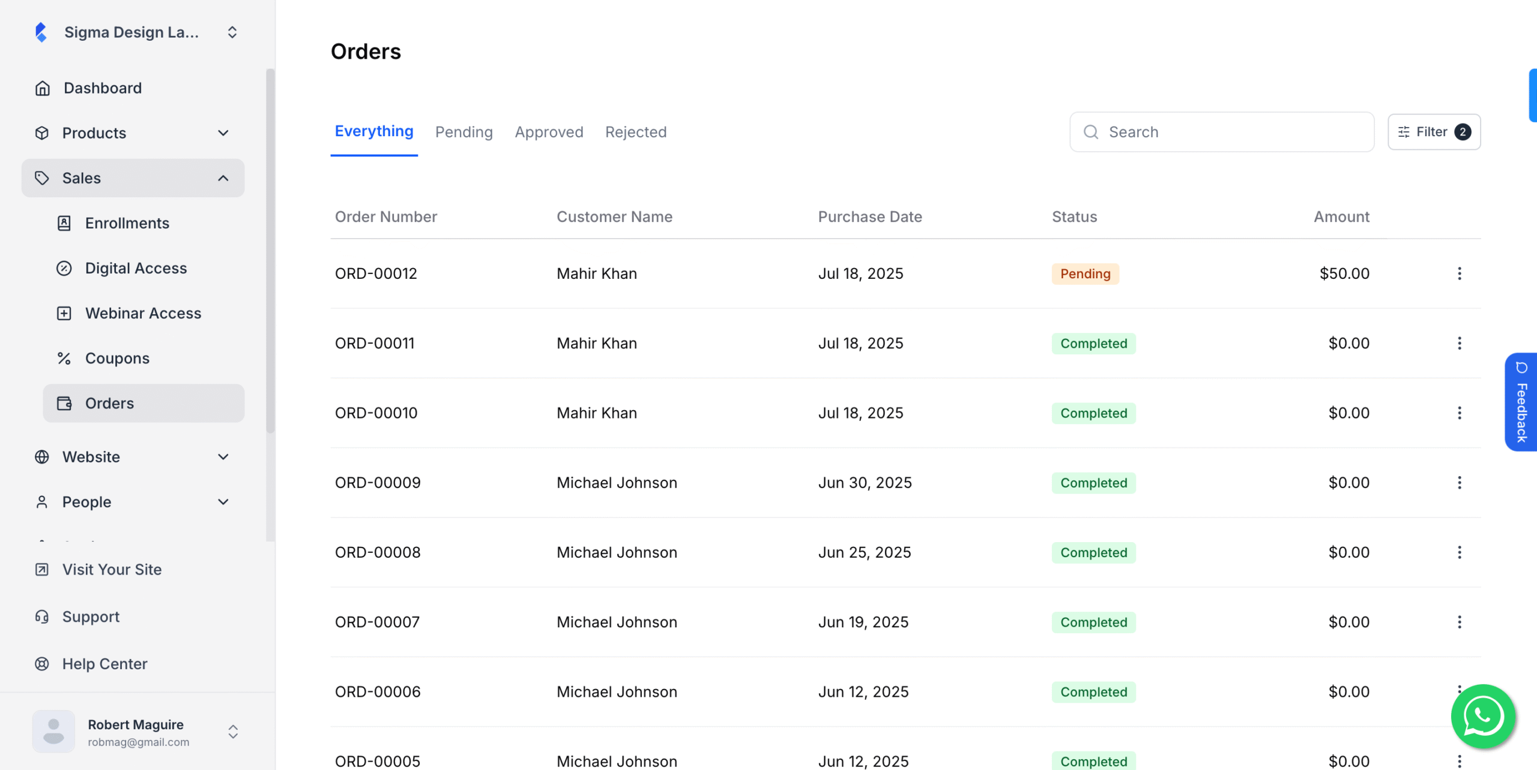
Task: Click order number ORD-00006
Action: (378, 691)
